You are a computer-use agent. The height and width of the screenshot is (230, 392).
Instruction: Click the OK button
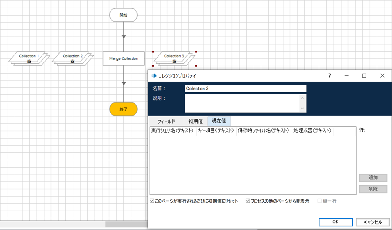pos(335,222)
